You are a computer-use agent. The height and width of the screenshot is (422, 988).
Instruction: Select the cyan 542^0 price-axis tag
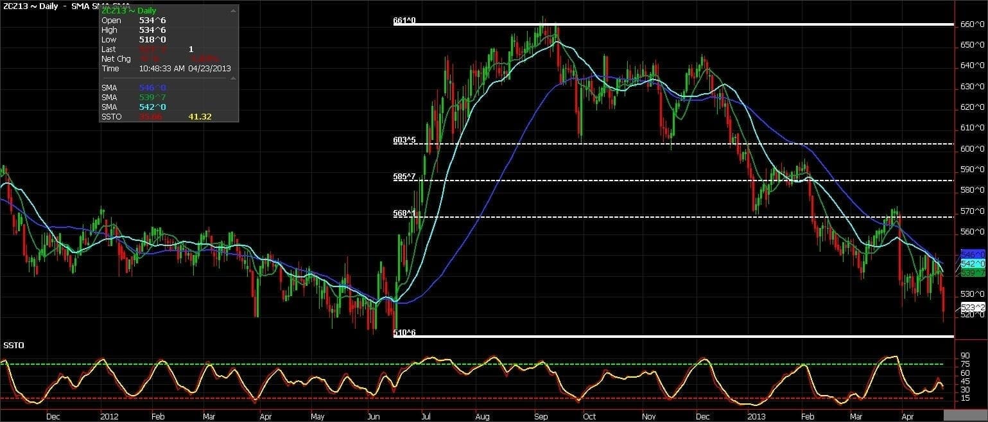tap(973, 263)
